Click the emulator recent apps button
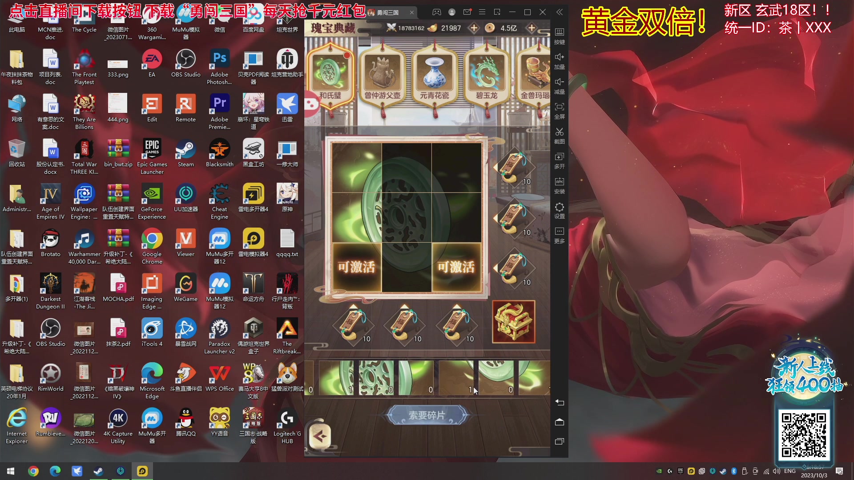The height and width of the screenshot is (480, 854). (x=560, y=441)
